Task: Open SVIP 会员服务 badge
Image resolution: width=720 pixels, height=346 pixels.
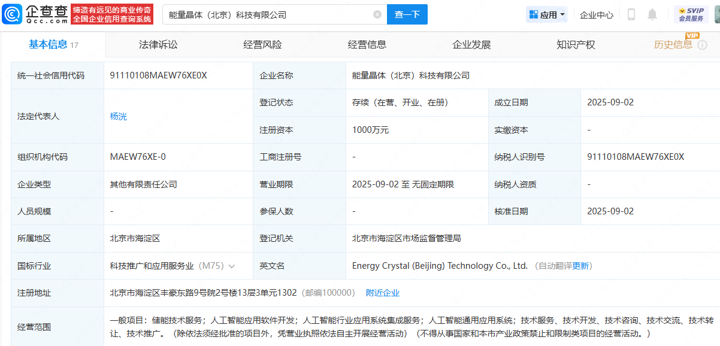Action: coord(691,14)
